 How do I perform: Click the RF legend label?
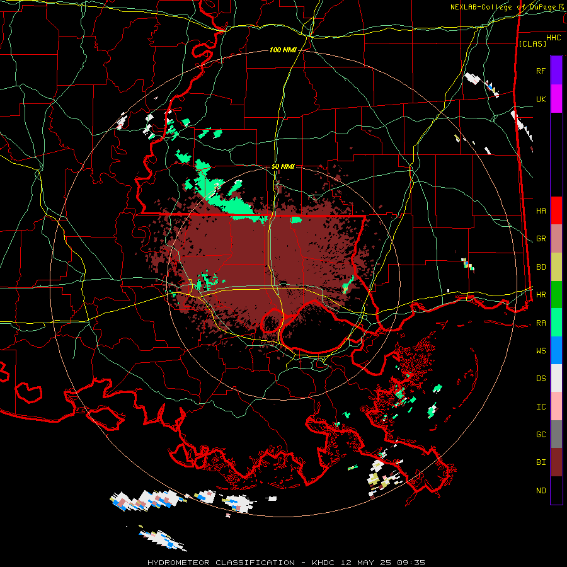coord(541,71)
